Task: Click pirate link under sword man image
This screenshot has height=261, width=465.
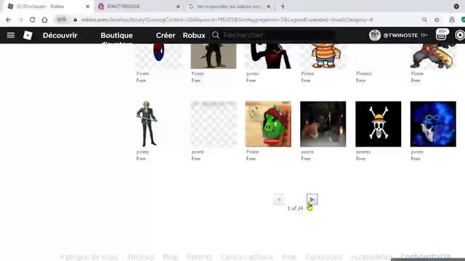Action: point(142,152)
